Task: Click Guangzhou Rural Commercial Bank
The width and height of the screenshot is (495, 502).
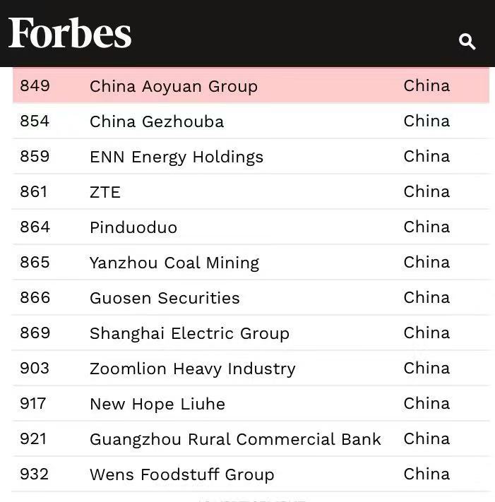Action: click(x=235, y=439)
